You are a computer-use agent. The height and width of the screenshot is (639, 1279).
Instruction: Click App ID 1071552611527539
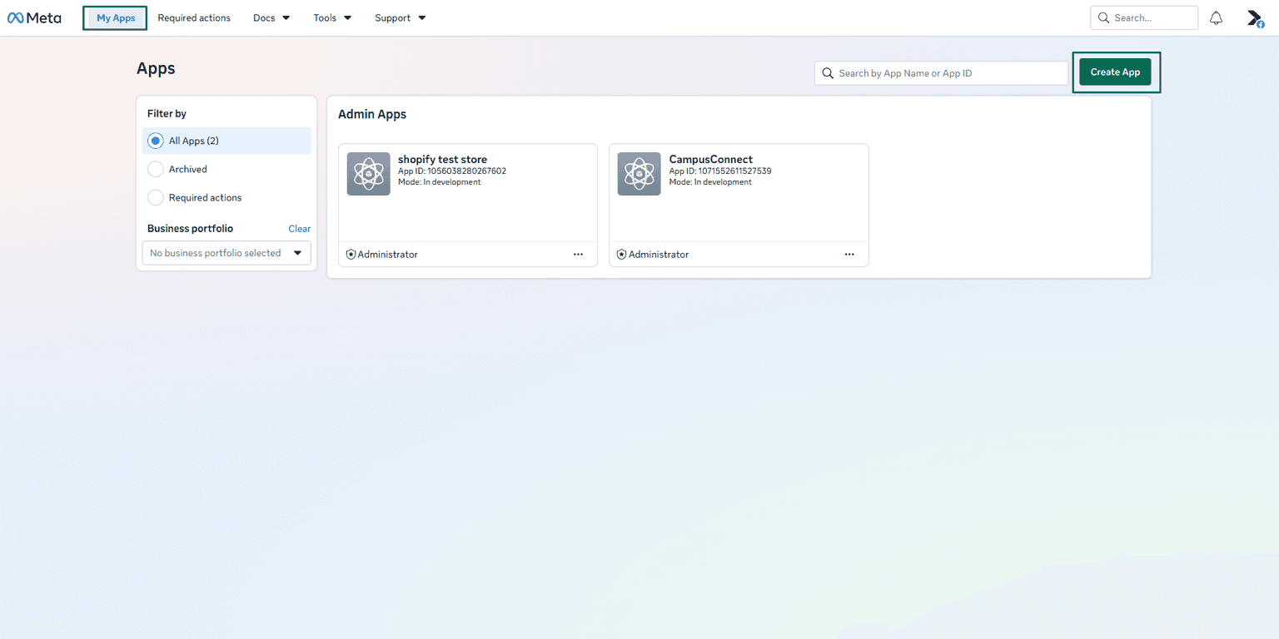[720, 171]
